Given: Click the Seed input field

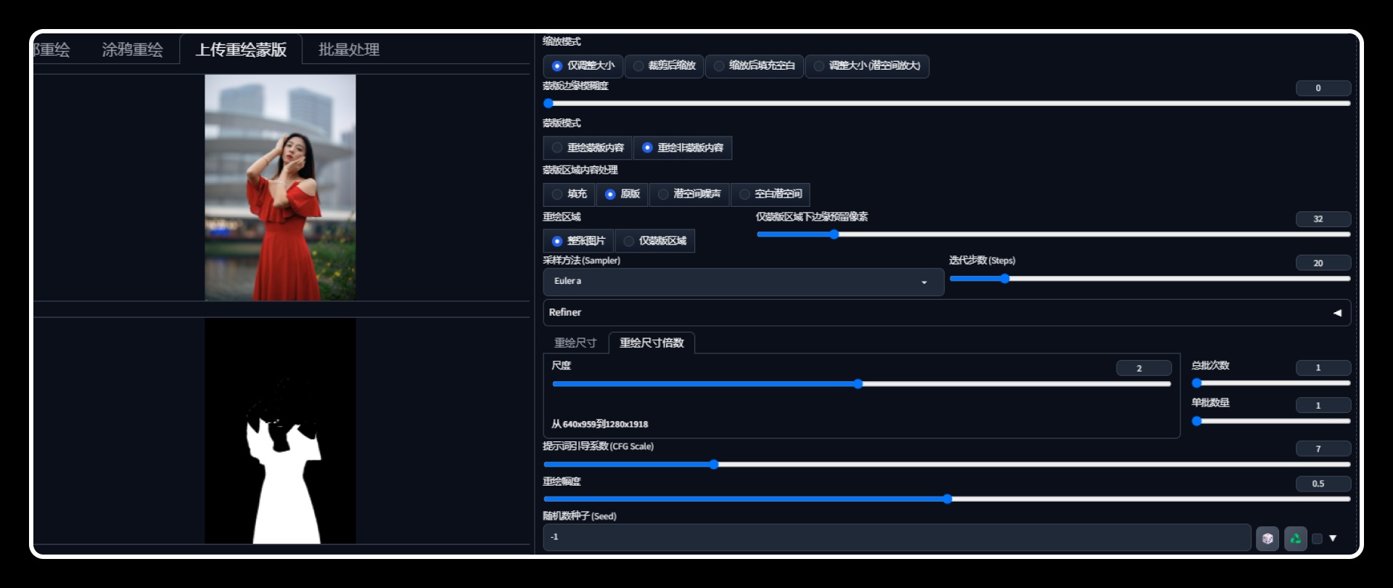Looking at the screenshot, I should point(897,538).
